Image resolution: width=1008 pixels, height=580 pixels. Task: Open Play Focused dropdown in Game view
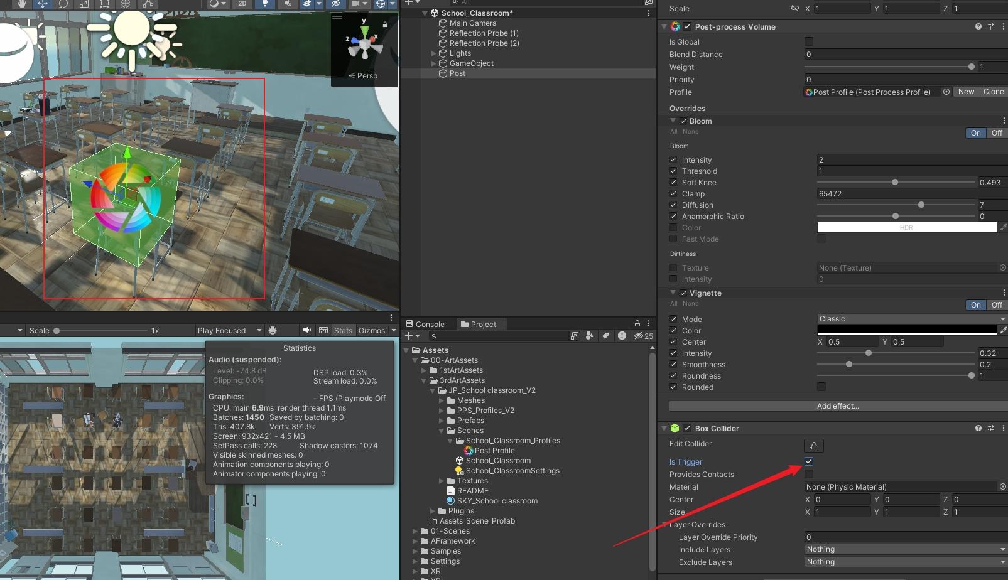[x=229, y=330]
